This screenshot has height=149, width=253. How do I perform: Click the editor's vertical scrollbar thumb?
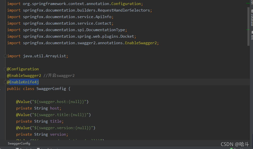248,27
